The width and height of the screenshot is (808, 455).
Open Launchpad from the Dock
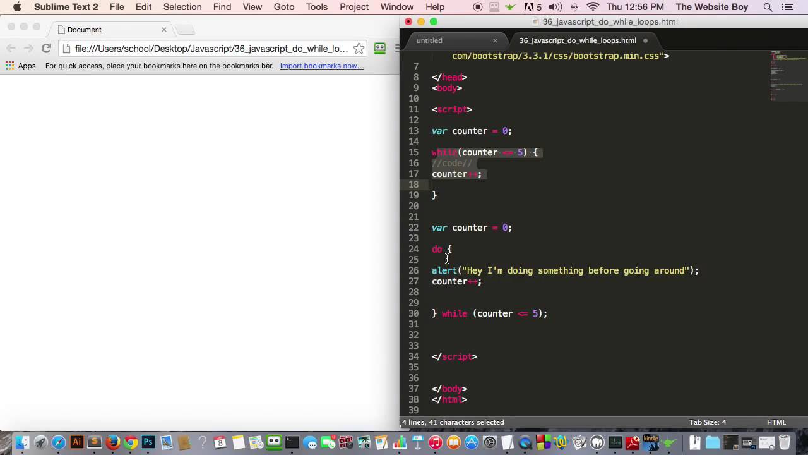click(40, 442)
